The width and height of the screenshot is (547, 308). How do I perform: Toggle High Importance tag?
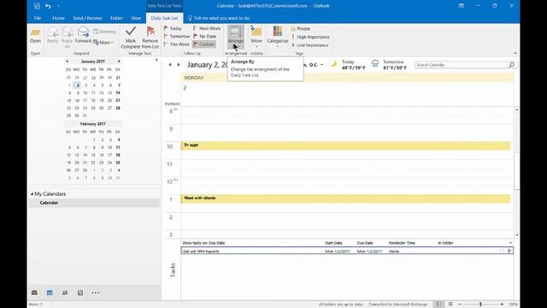pos(310,37)
